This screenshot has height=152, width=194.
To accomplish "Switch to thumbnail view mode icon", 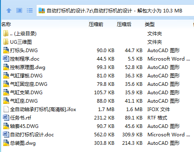I will point(19,10).
